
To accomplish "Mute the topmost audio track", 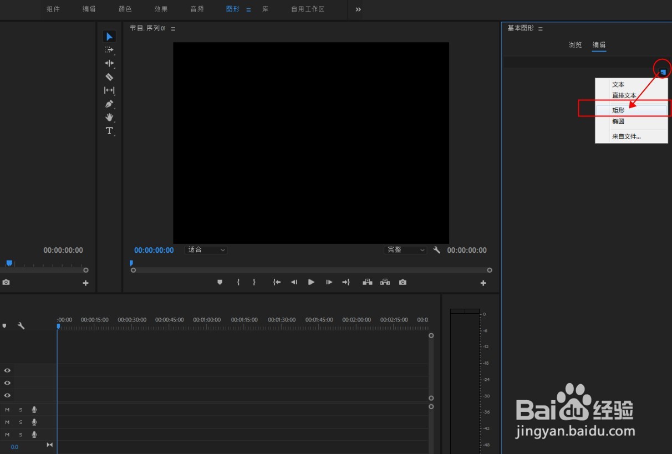I will [x=7, y=410].
